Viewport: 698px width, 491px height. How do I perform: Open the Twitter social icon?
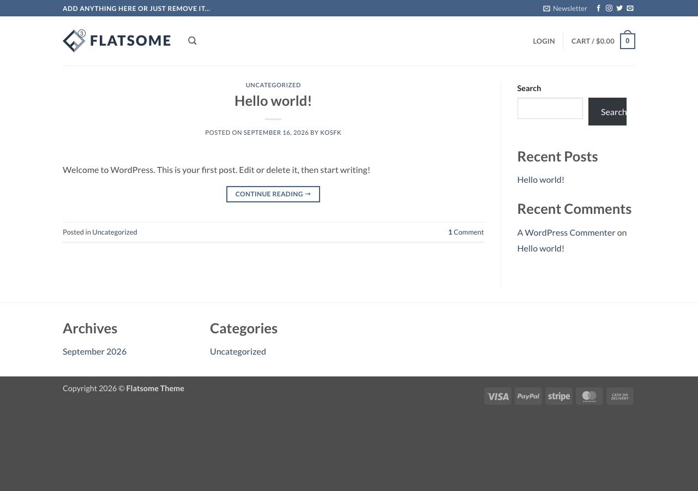pyautogui.click(x=619, y=8)
